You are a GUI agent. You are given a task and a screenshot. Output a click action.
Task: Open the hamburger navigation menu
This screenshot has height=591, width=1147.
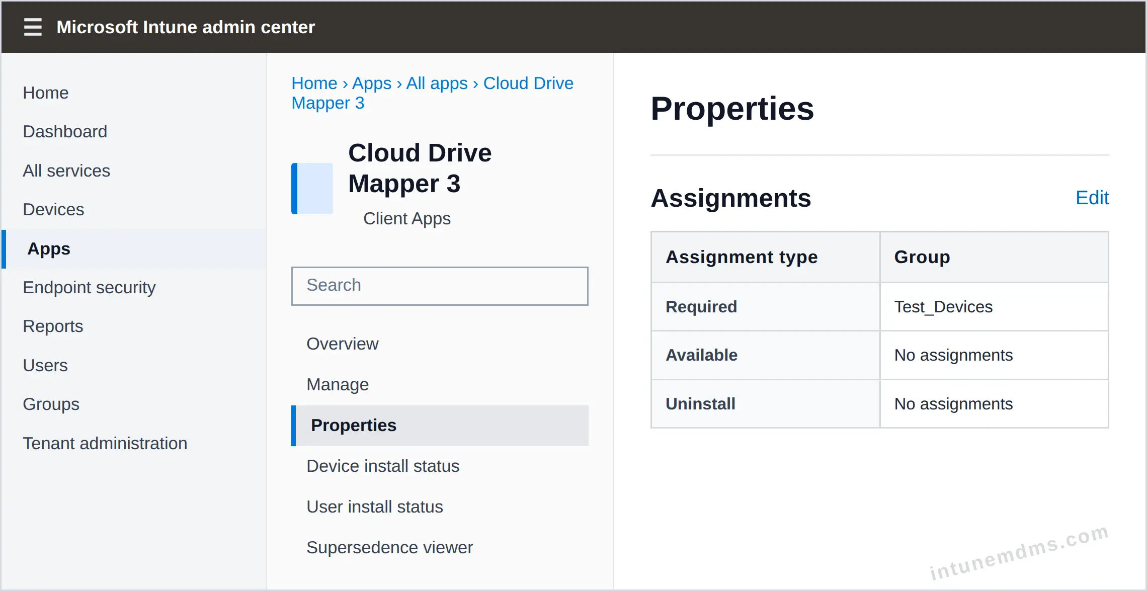[x=33, y=27]
